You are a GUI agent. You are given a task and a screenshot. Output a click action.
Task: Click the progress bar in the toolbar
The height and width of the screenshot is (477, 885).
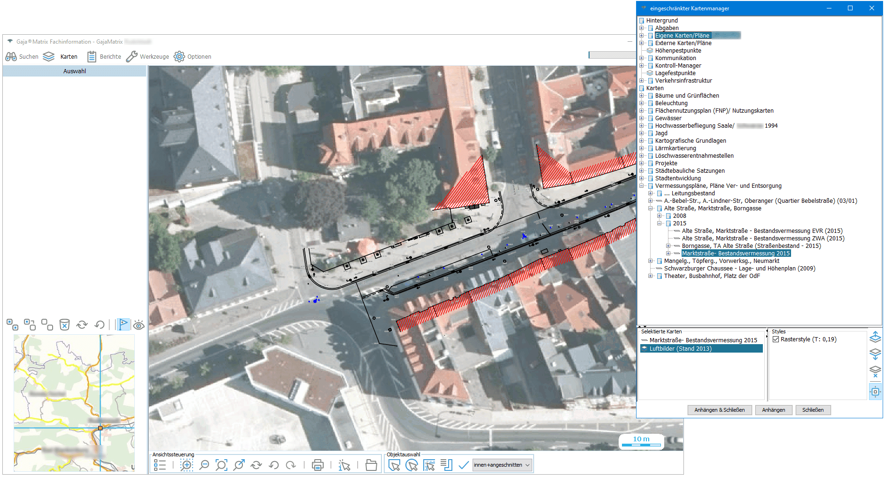[x=612, y=55]
